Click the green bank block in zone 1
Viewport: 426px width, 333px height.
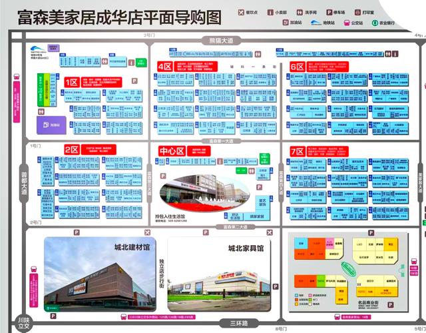coord(141,63)
